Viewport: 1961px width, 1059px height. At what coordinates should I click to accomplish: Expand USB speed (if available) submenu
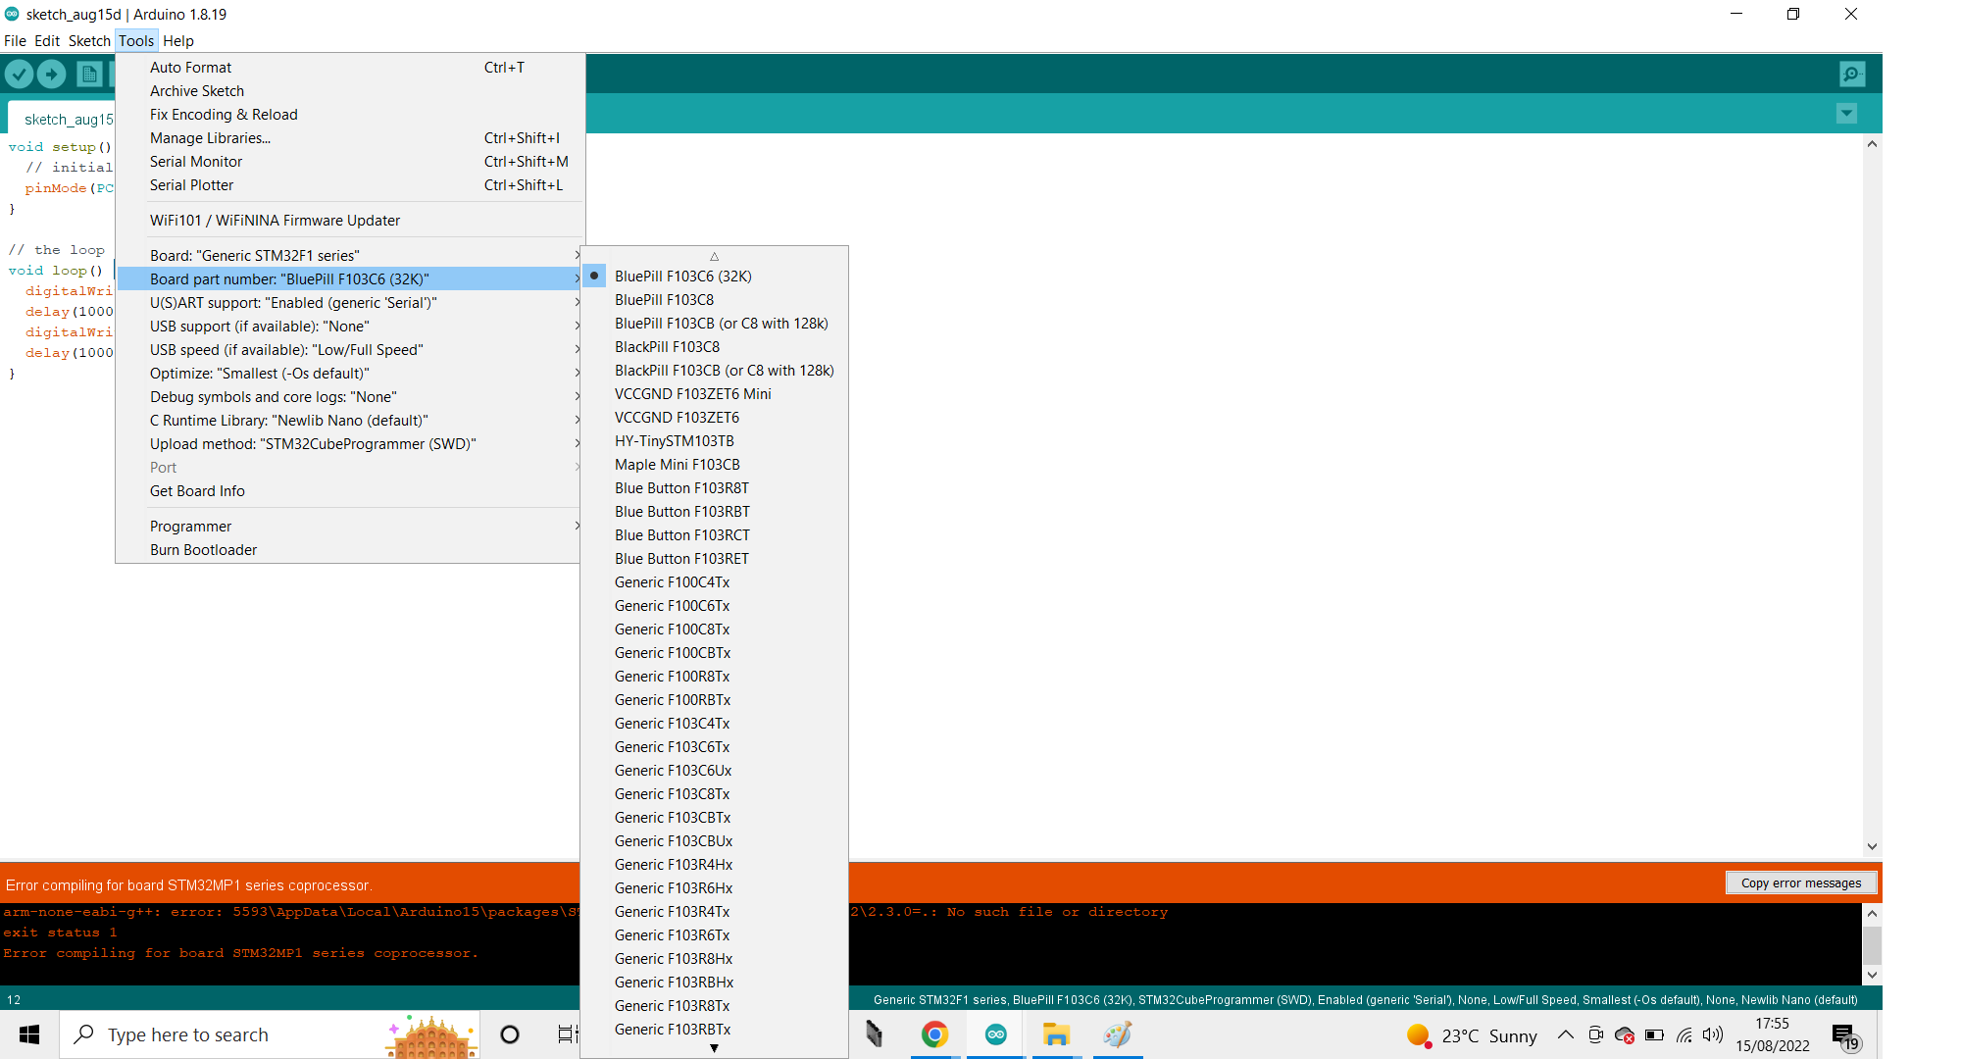pyautogui.click(x=350, y=350)
